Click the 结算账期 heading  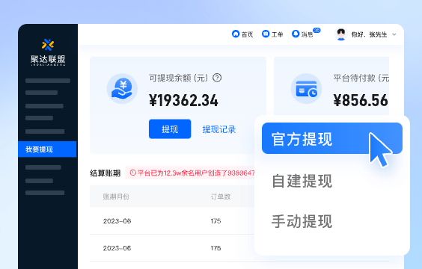[105, 173]
